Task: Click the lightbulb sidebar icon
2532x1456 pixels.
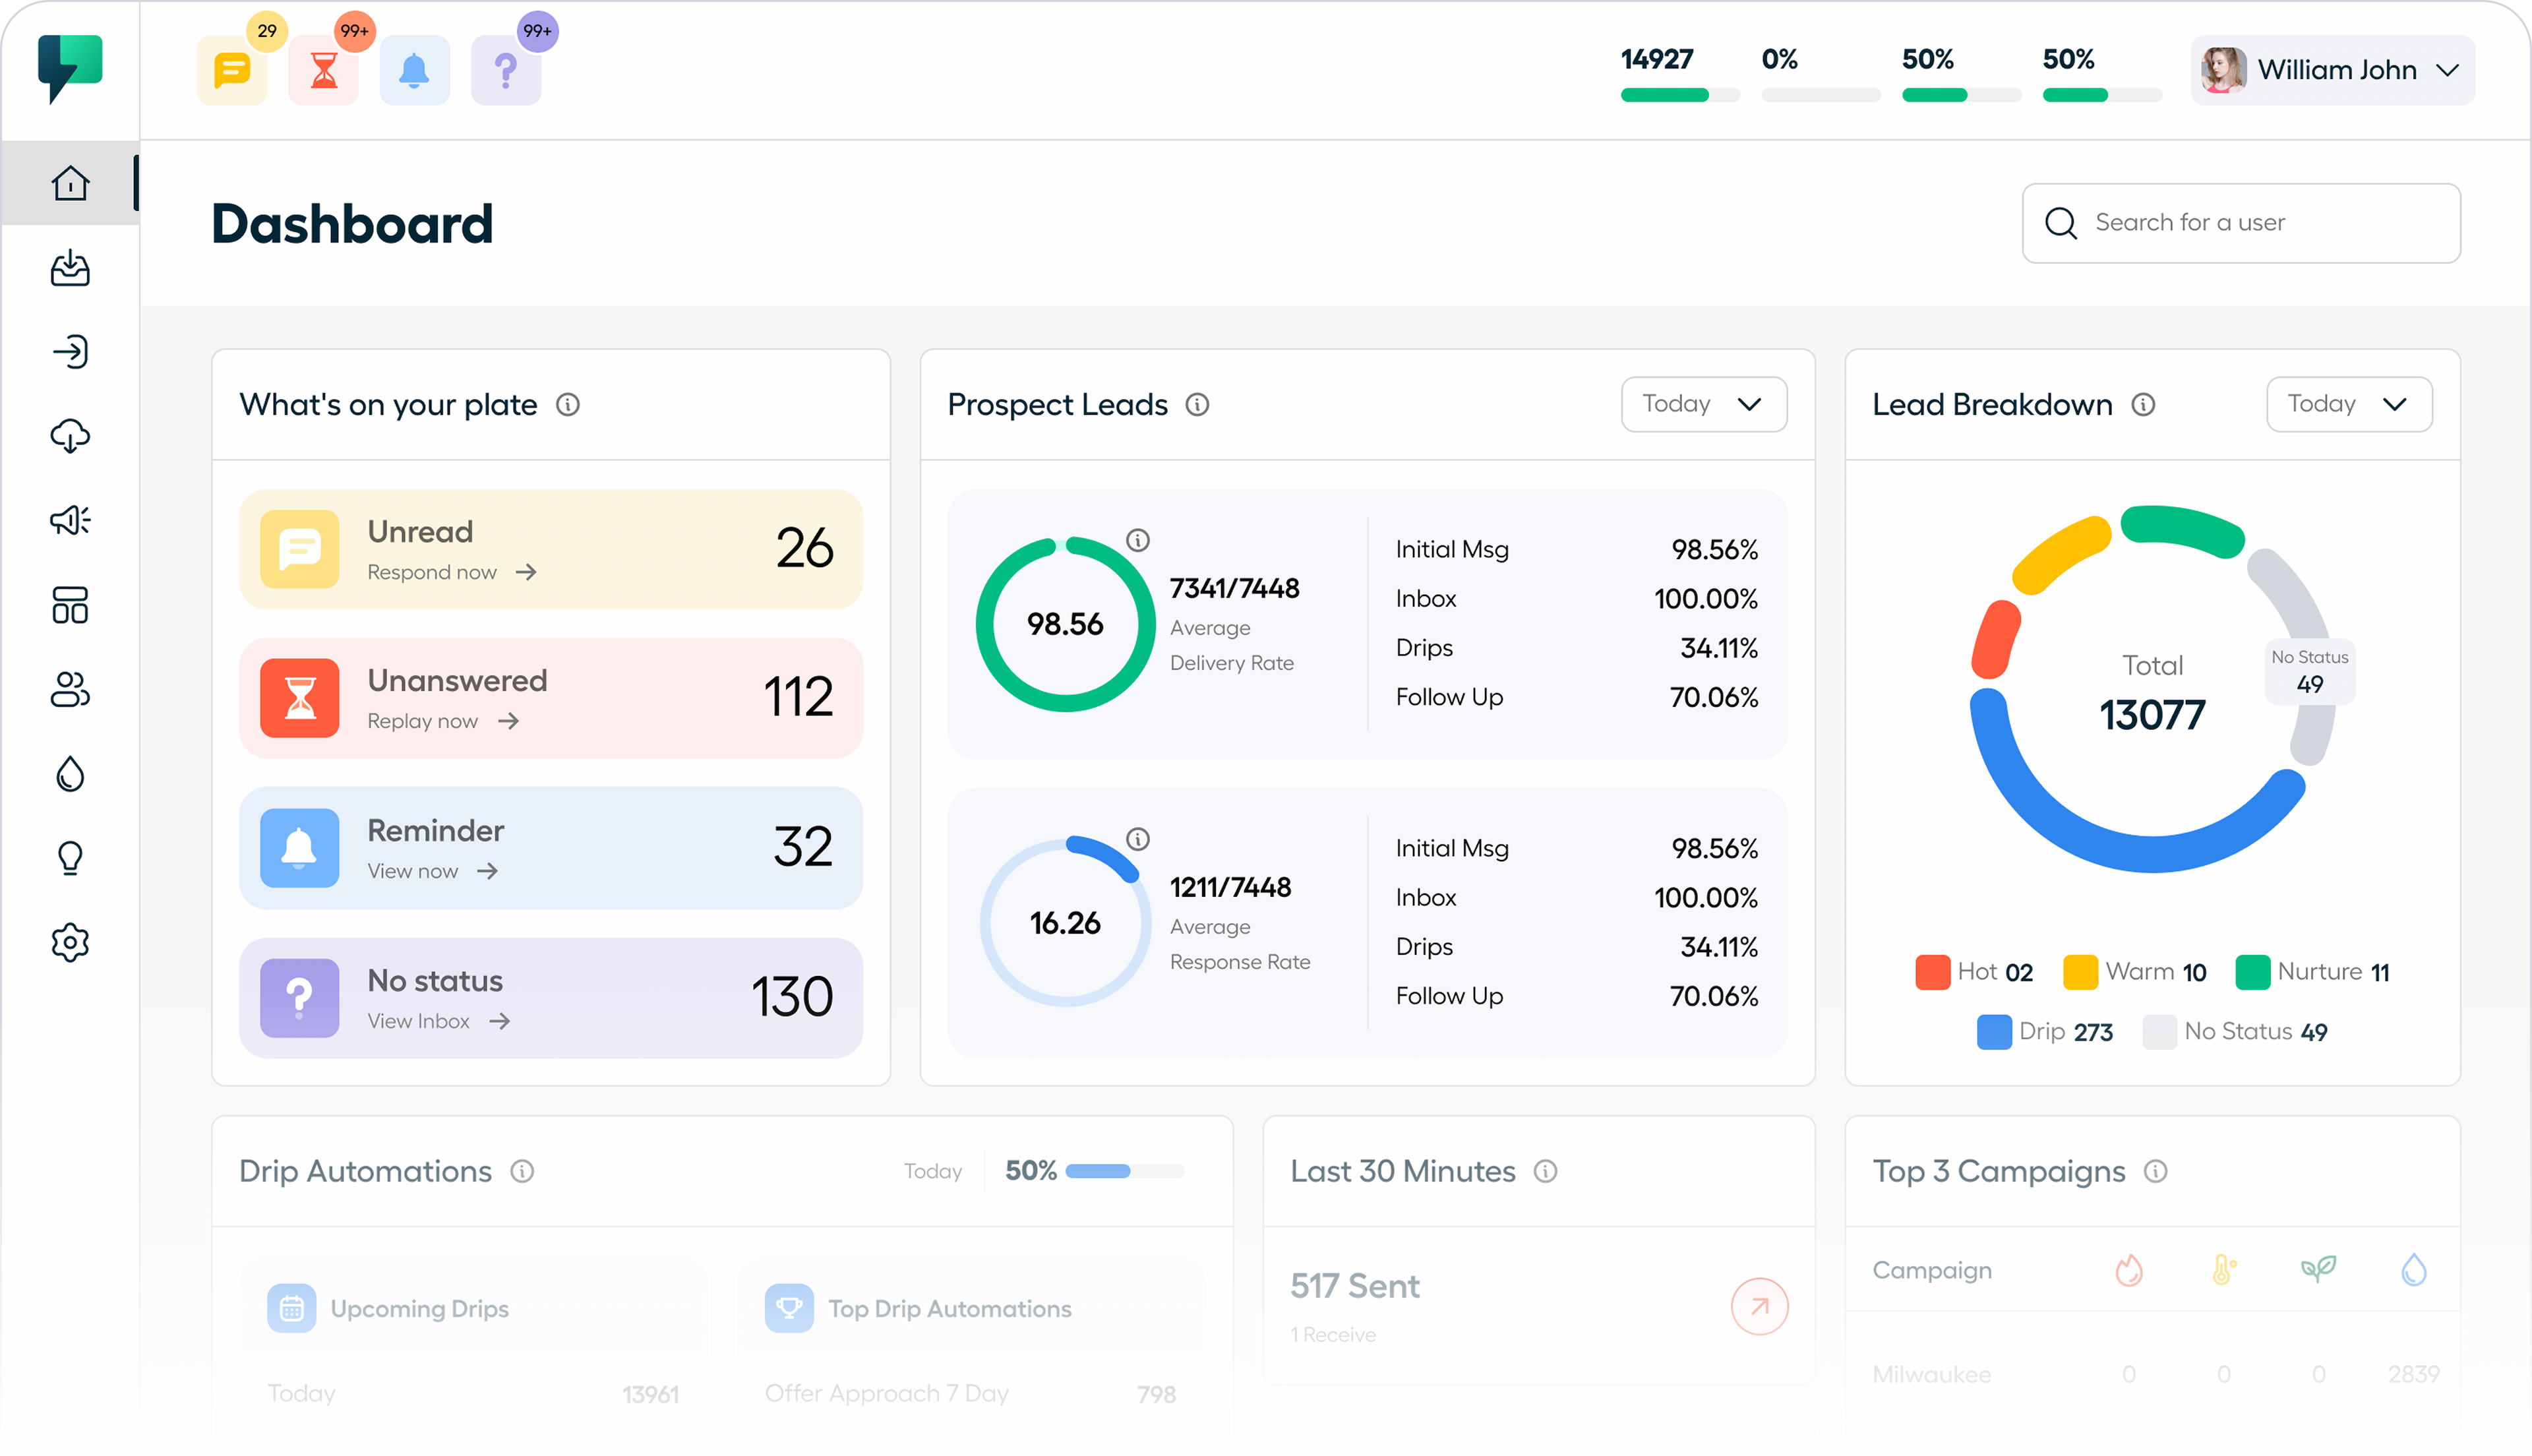Action: click(70, 858)
